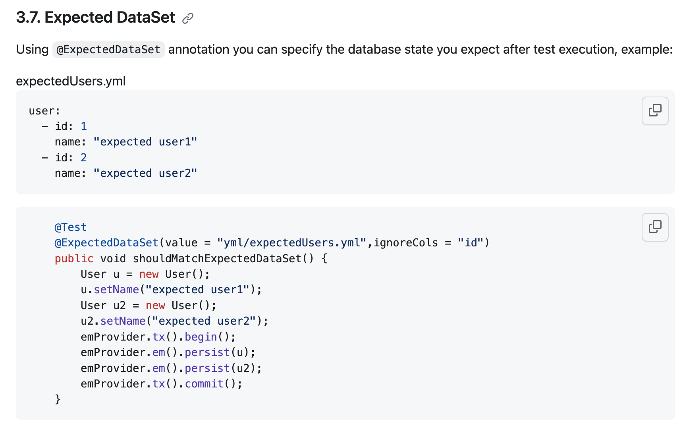Click the begin() call in the code
683x426 pixels.
point(201,337)
